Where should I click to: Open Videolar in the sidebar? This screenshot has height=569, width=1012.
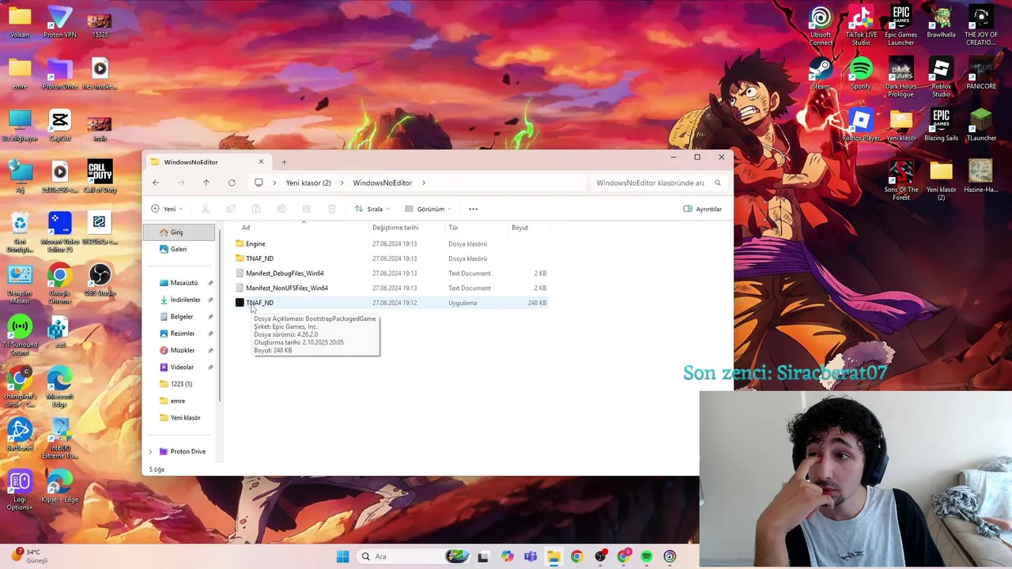[182, 367]
